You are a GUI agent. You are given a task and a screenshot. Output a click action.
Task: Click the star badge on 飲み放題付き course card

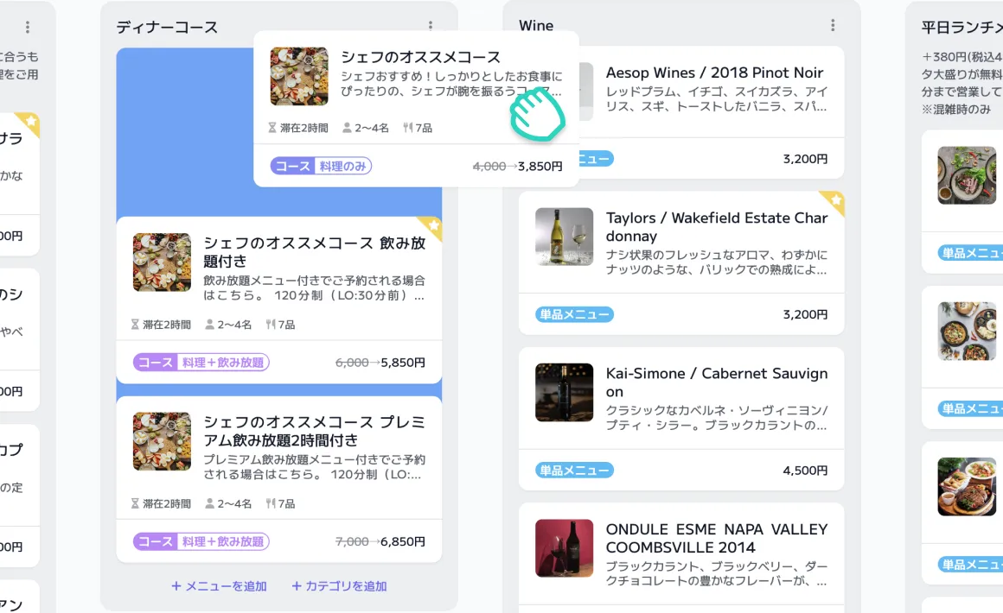[x=432, y=226]
